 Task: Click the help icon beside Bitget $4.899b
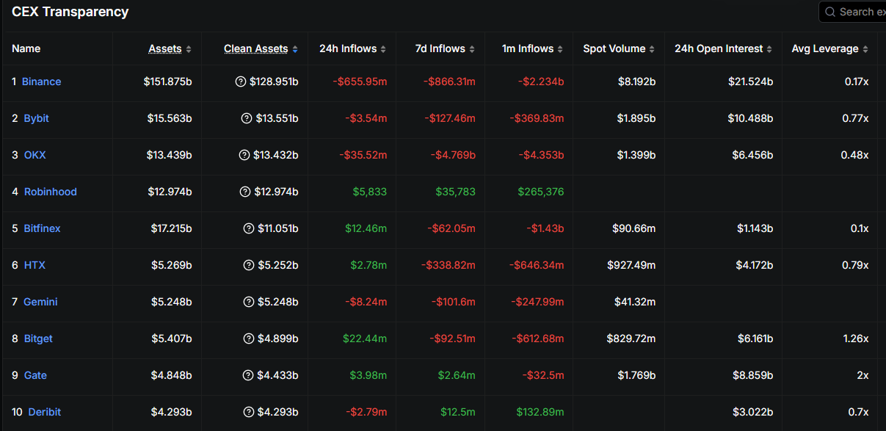tap(248, 338)
